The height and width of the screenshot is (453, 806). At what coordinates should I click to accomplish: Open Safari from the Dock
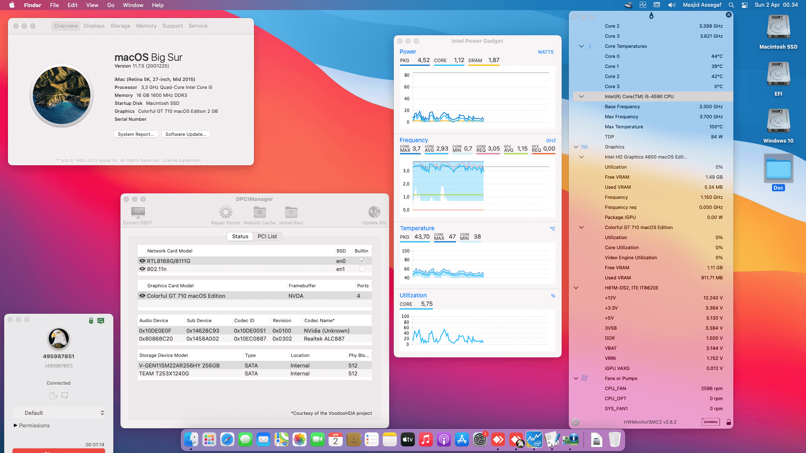coord(227,440)
